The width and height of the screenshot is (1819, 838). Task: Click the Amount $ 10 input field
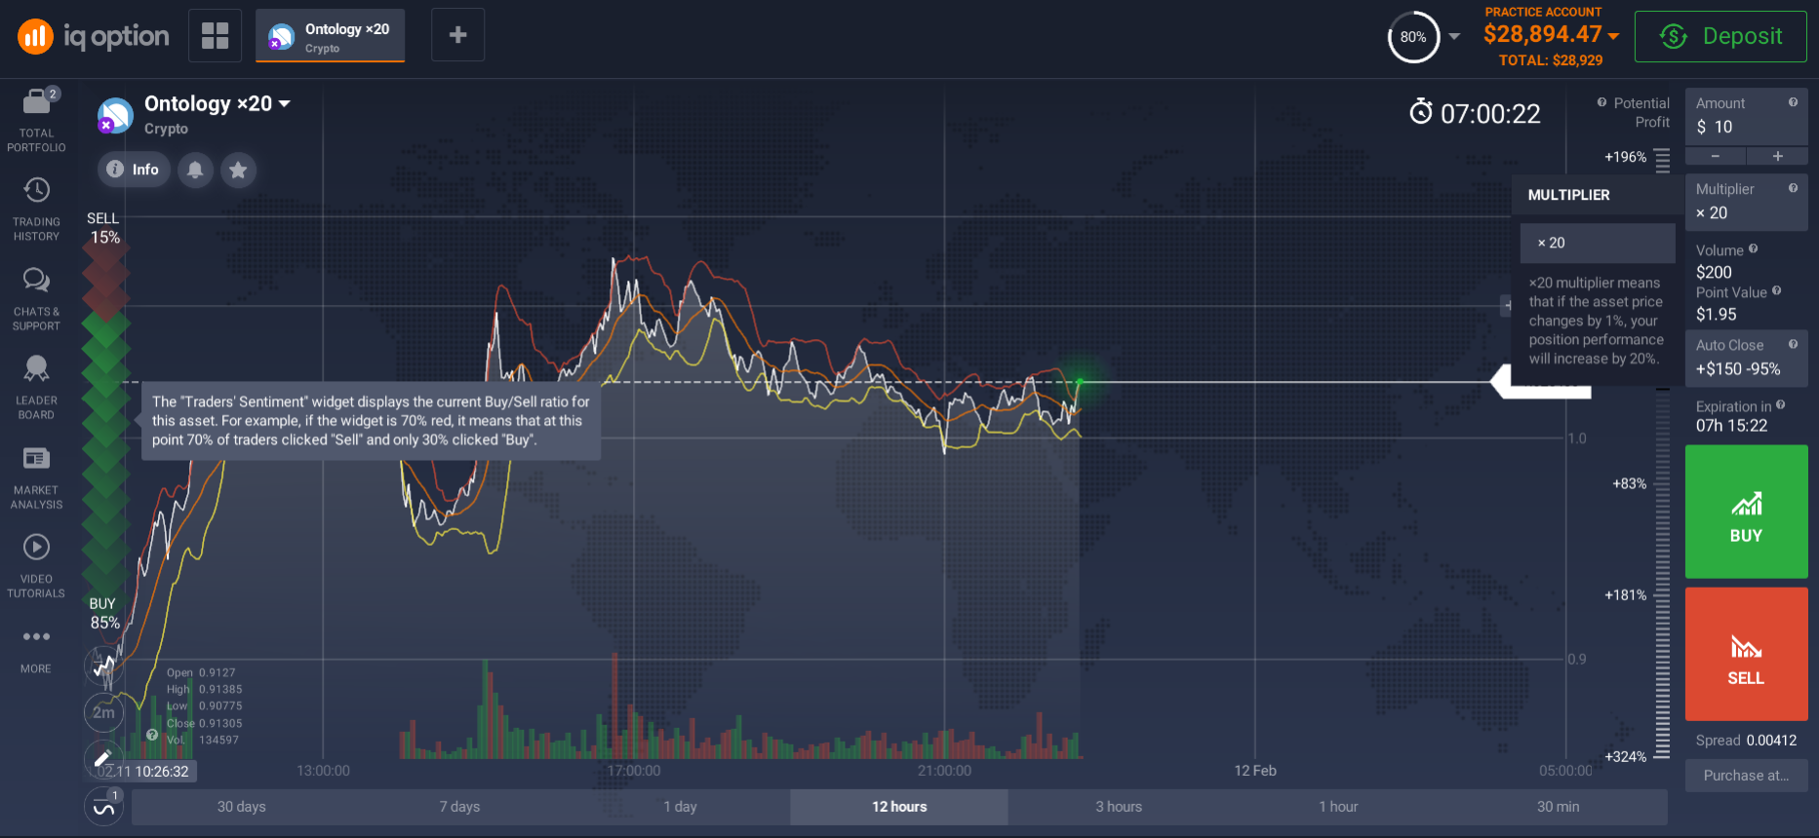[1746, 116]
